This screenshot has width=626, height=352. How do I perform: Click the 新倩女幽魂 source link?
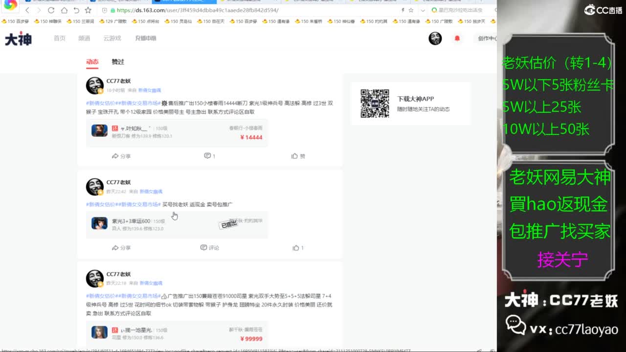tap(149, 90)
